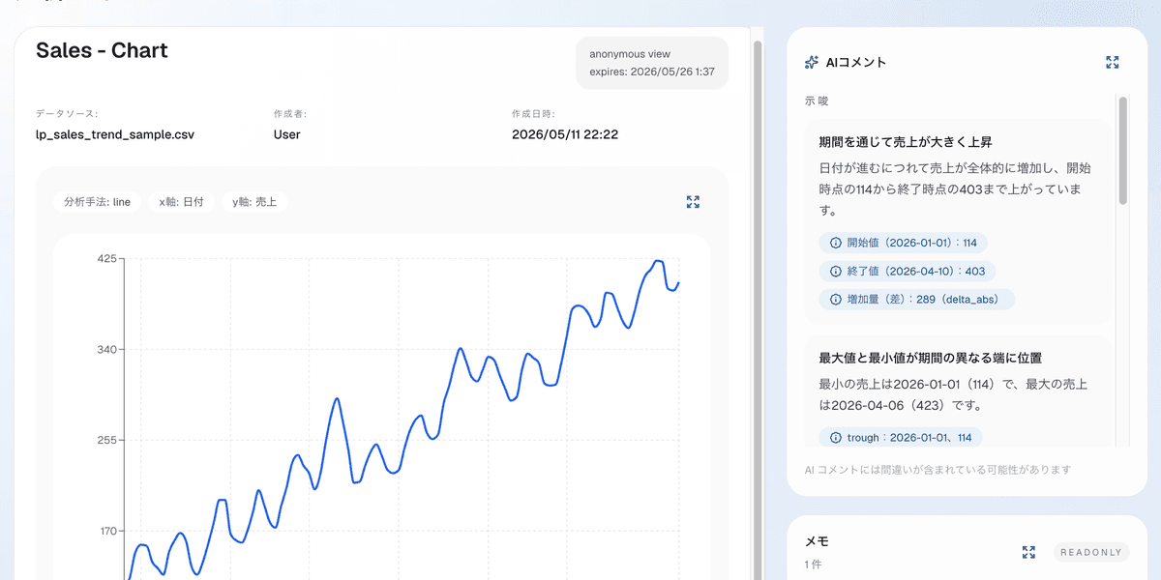This screenshot has height=580, width=1161.
Task: Expand the メモ panel
Action: pos(1028,552)
